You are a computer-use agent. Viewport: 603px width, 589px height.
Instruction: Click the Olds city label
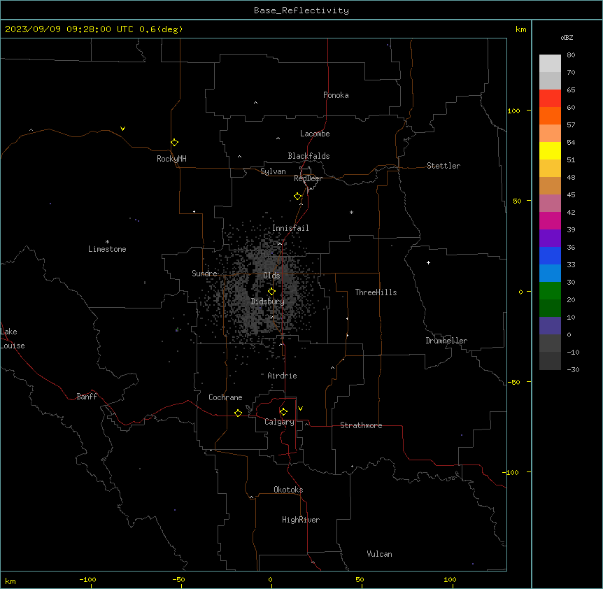click(x=271, y=276)
